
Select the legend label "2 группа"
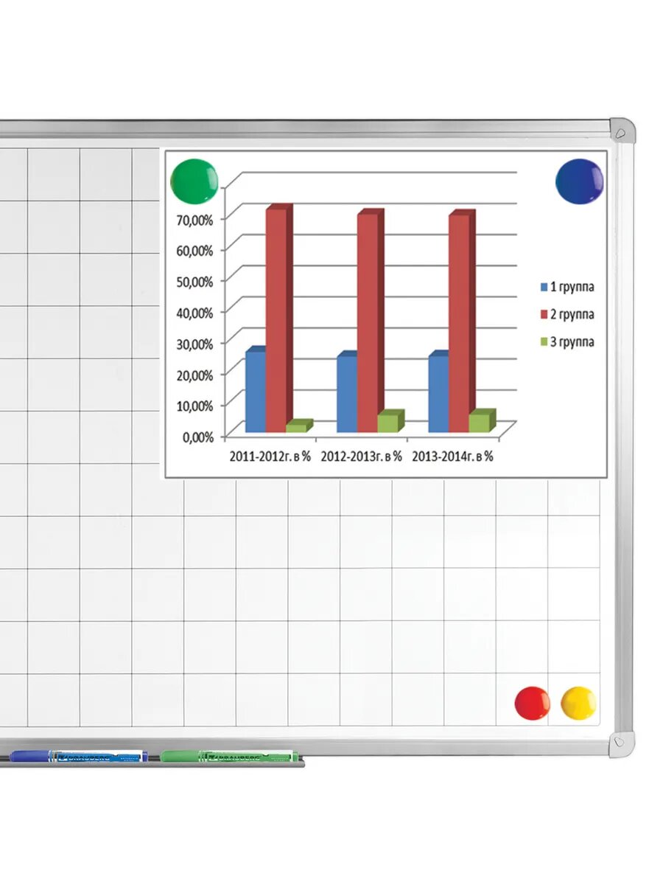(572, 314)
